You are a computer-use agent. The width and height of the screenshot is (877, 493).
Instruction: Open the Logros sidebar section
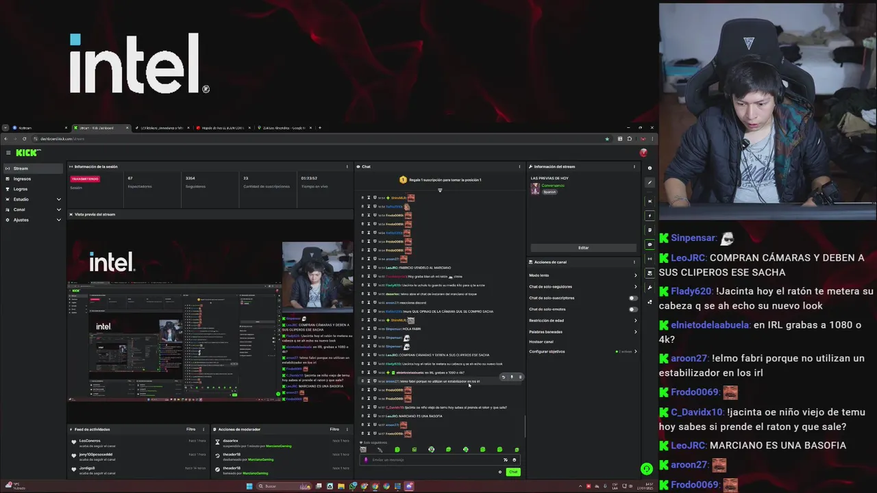(33, 189)
